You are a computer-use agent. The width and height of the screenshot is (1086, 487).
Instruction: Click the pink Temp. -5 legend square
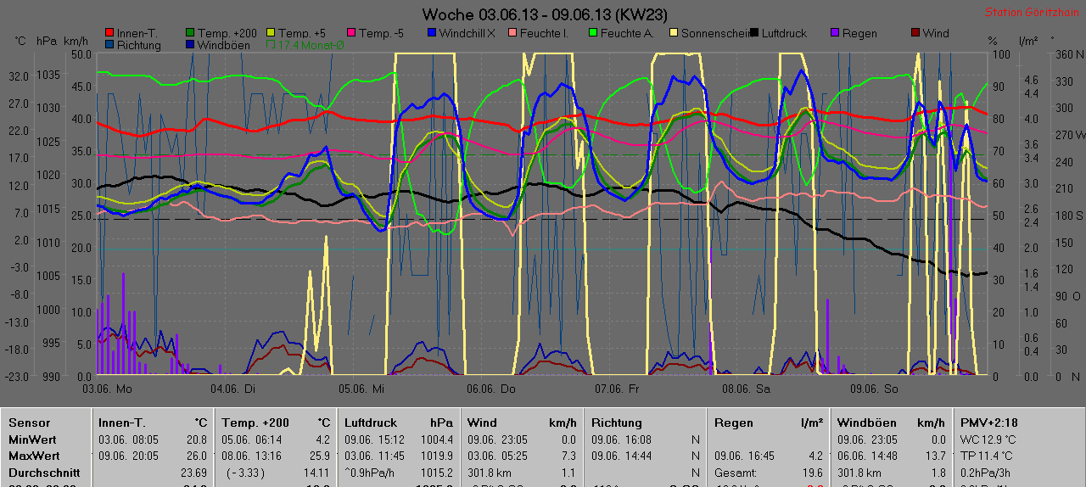353,33
